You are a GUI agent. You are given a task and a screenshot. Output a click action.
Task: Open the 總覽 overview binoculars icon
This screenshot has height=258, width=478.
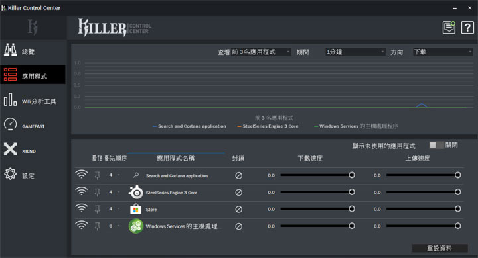pos(10,50)
